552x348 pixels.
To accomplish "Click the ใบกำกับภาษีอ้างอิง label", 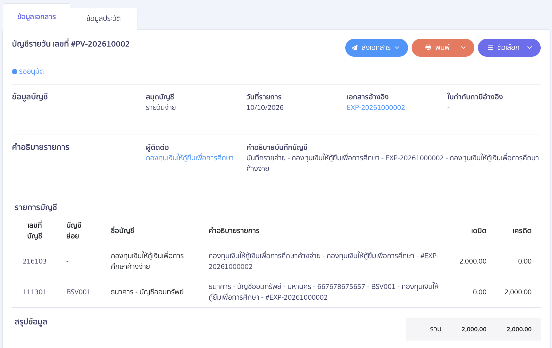I will click(x=475, y=97).
